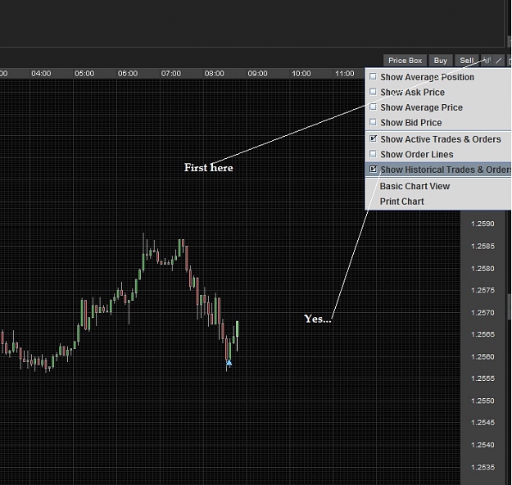
Task: Enable Show Ask Price checkbox
Action: coord(373,92)
